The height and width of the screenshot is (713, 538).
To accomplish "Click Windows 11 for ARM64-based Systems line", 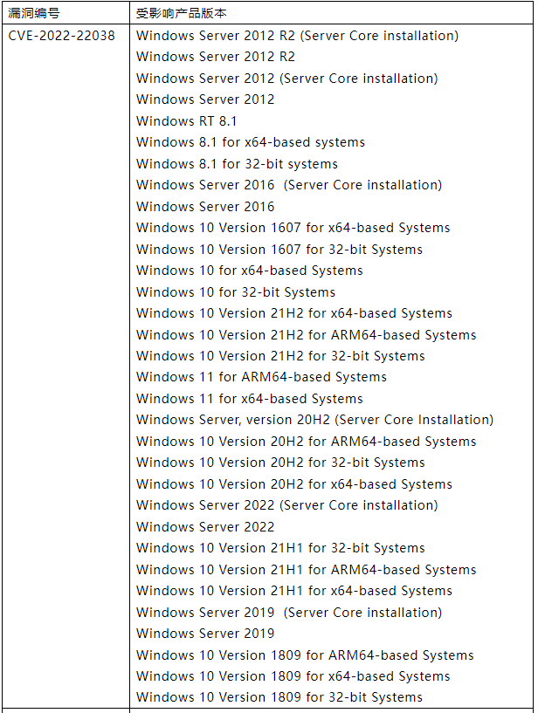I will click(261, 377).
